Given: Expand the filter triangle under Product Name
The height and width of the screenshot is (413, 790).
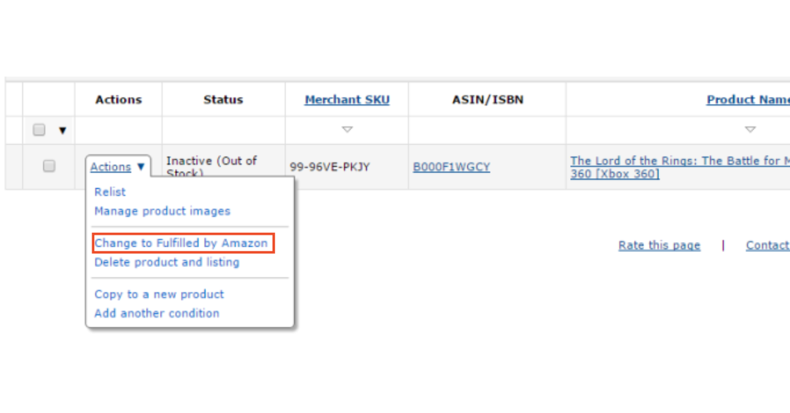Looking at the screenshot, I should click(x=750, y=130).
